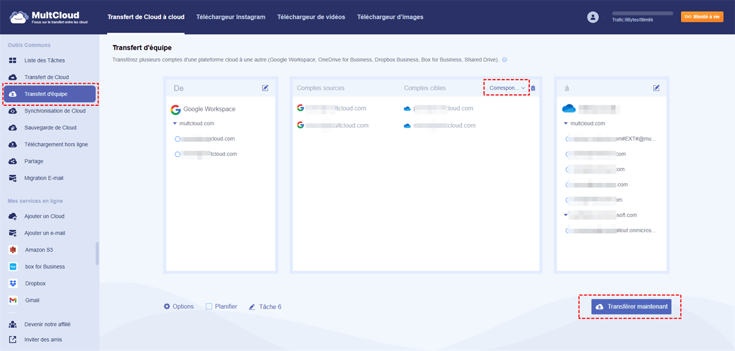Switch to Transfert de Cloud à cloud tab
This screenshot has width=735, height=351.
pos(146,17)
